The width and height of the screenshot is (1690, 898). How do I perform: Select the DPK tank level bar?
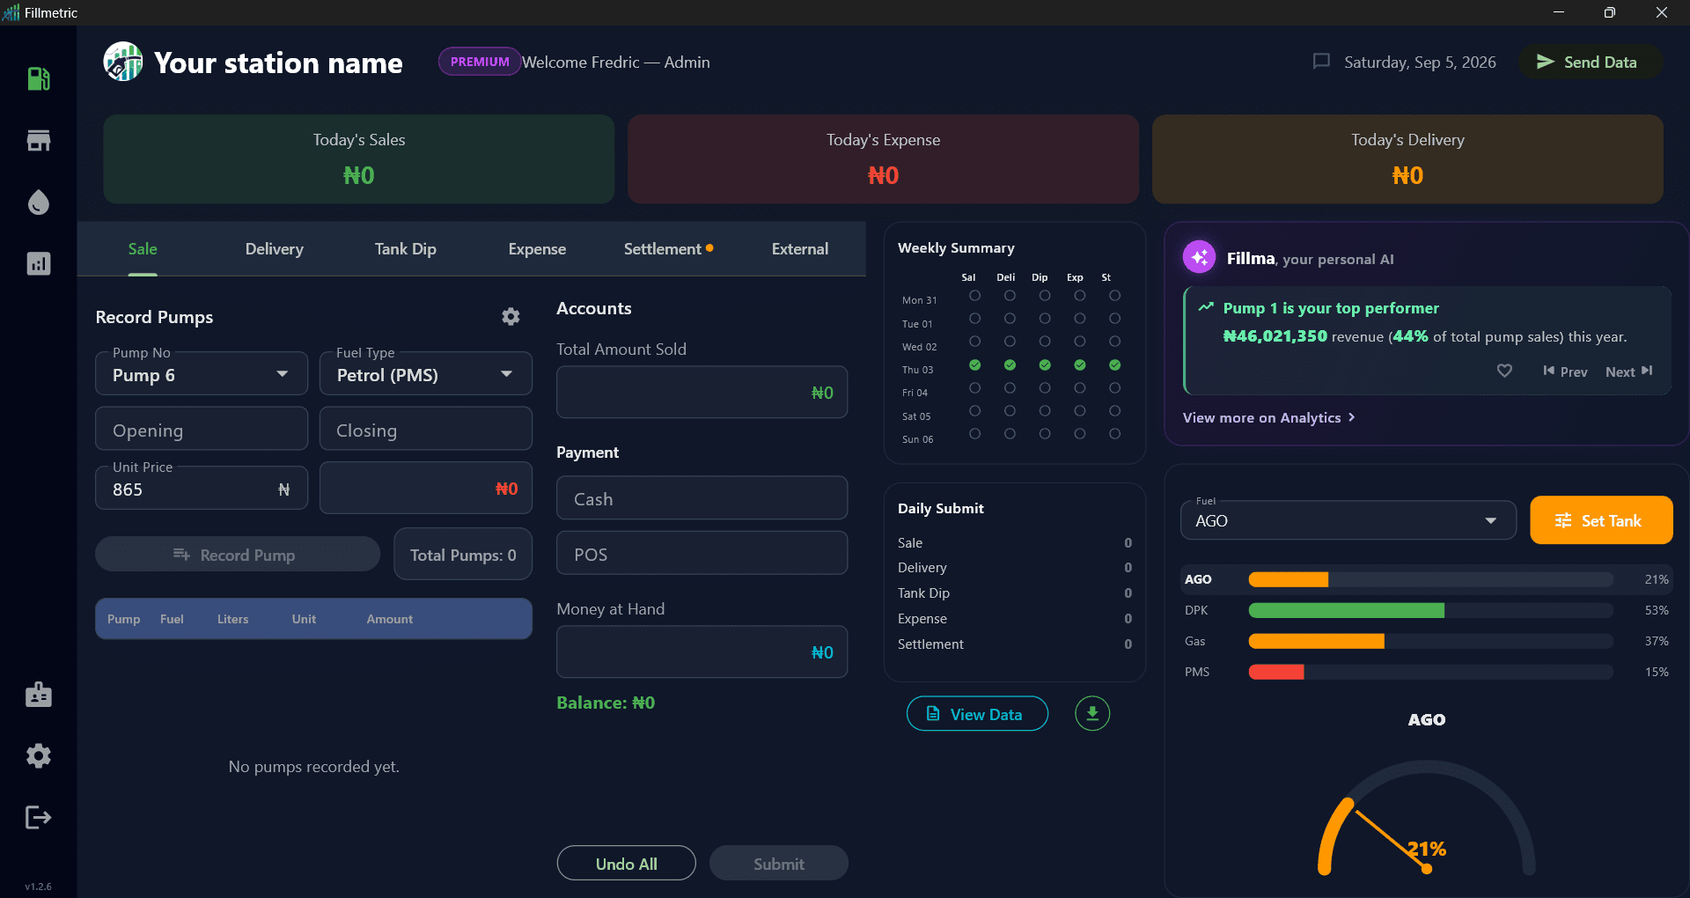point(1430,610)
